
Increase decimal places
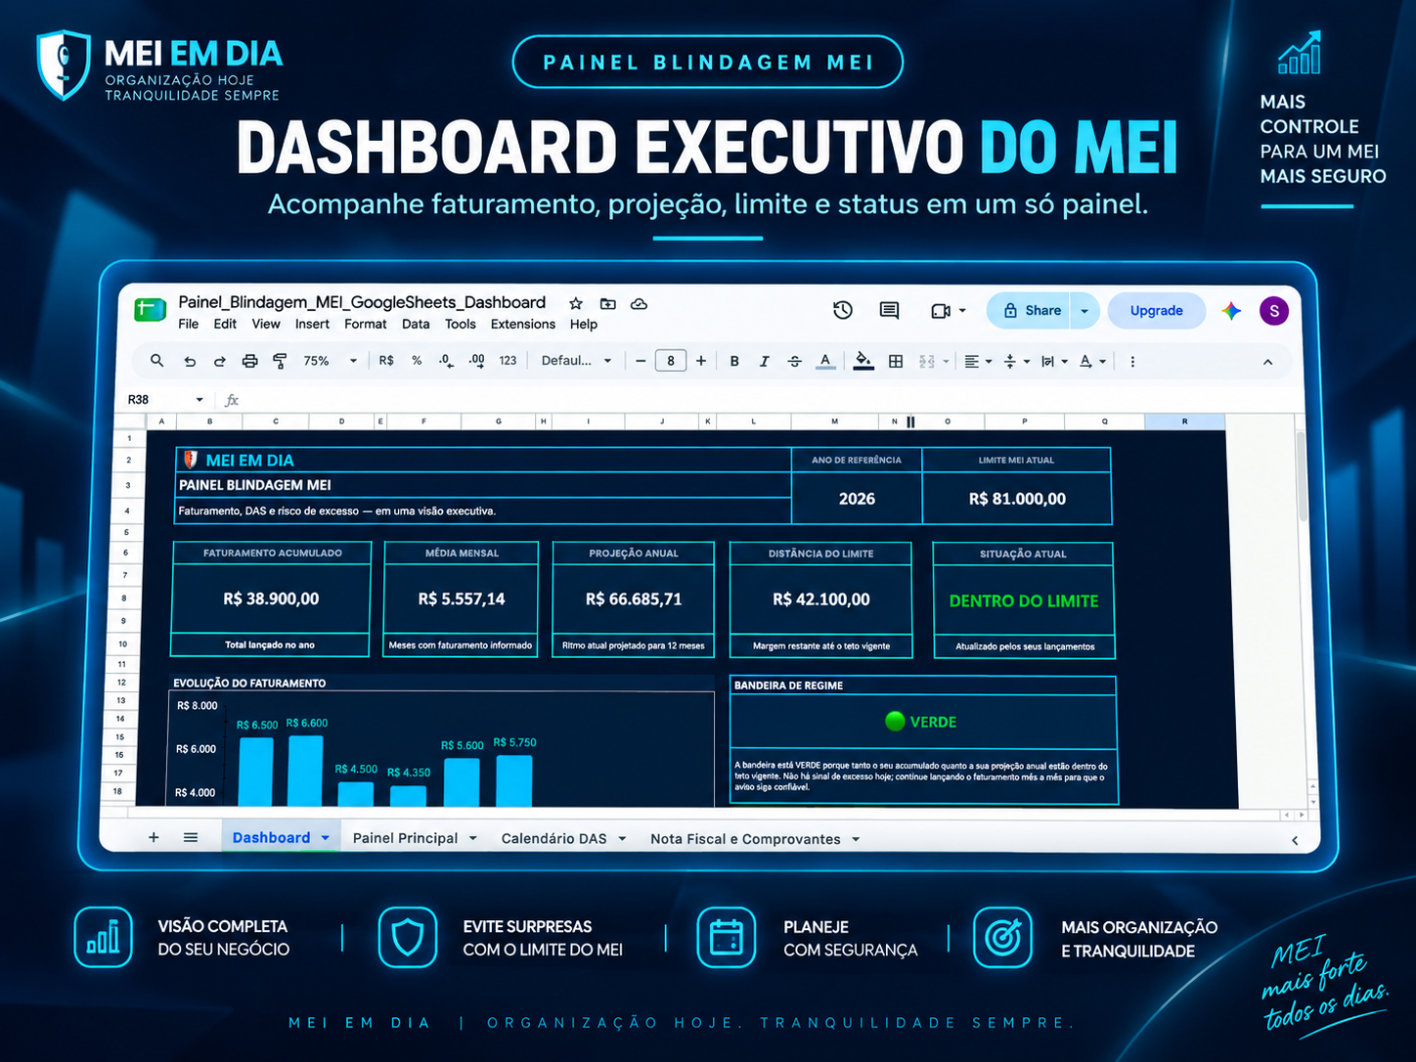[x=476, y=361]
